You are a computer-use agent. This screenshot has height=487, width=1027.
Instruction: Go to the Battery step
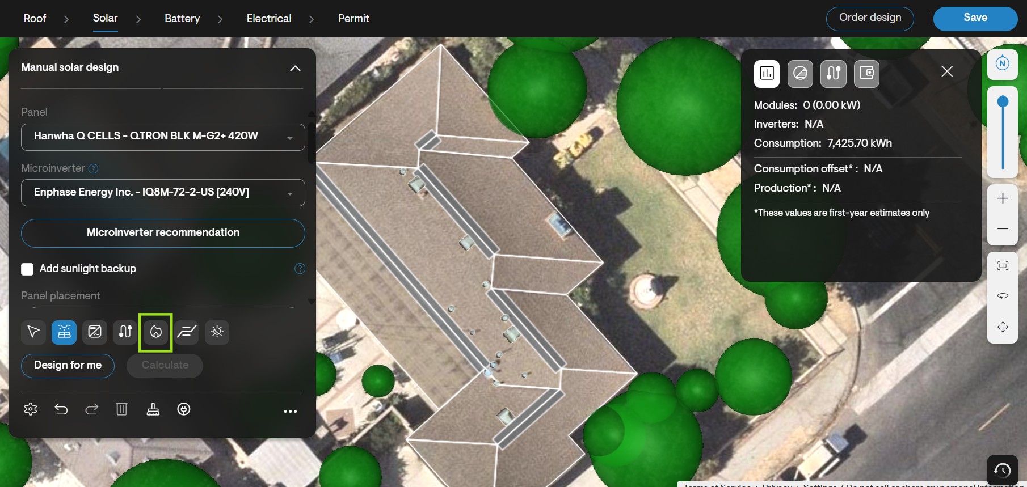coord(182,19)
